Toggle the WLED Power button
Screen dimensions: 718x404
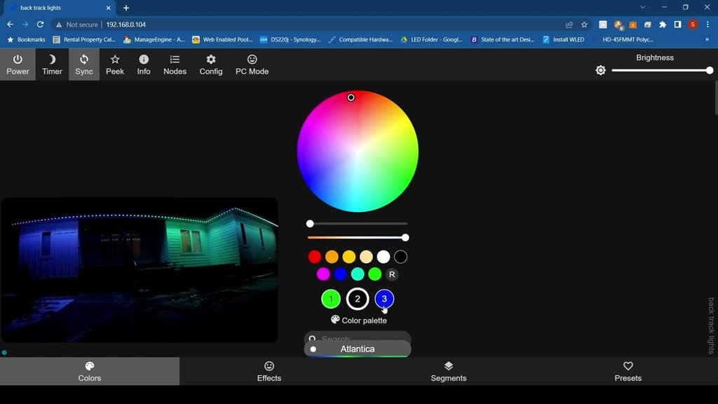pyautogui.click(x=18, y=65)
